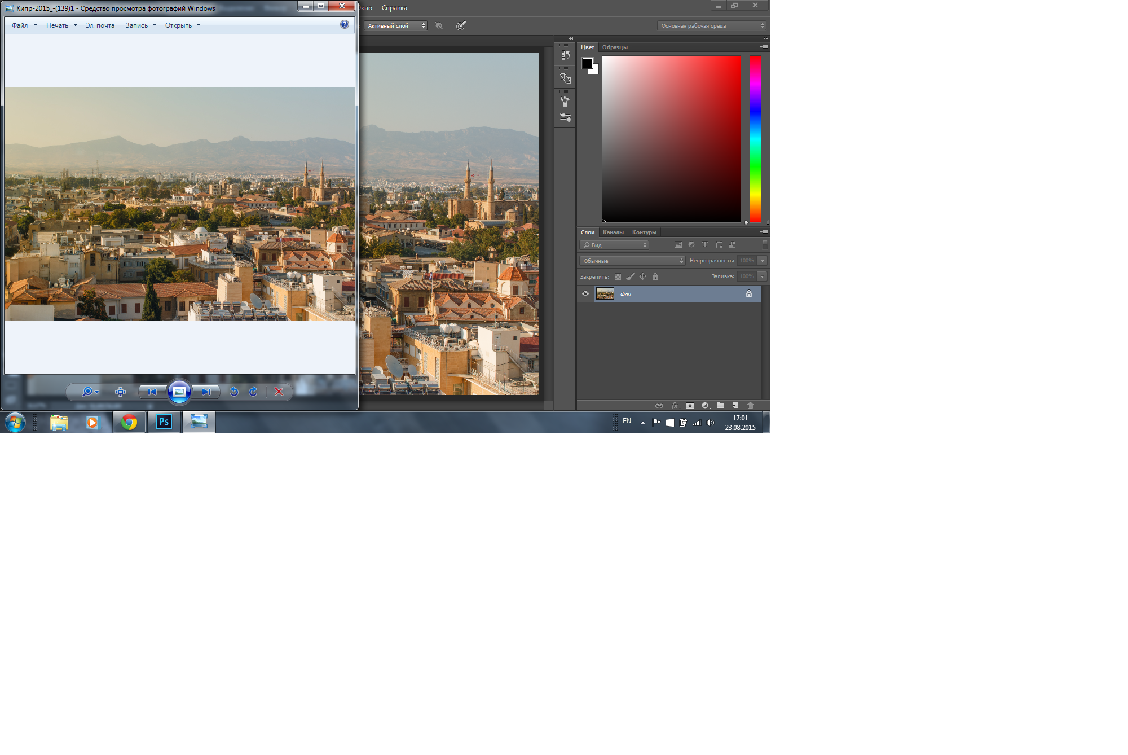Screen dimensions: 1128x755
Task: Click the delete layer trash icon
Action: pos(750,406)
